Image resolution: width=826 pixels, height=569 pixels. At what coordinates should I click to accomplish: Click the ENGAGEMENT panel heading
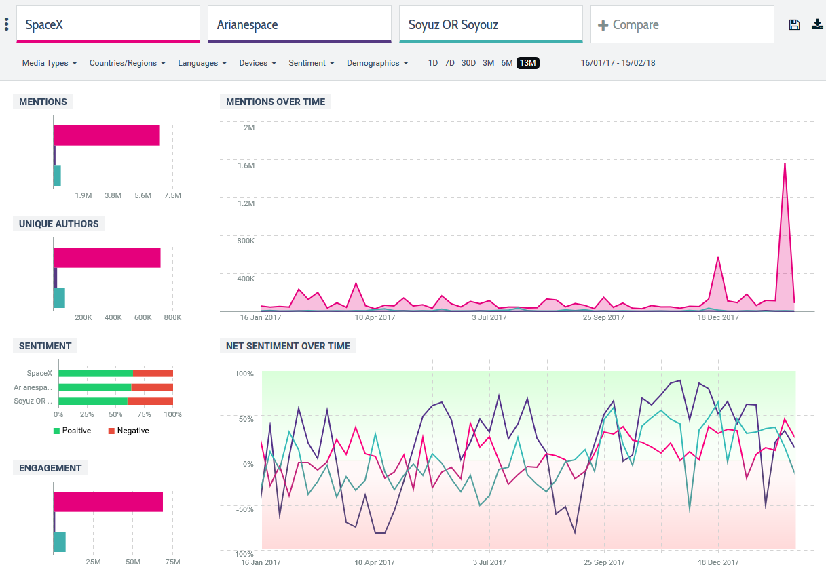click(x=50, y=468)
